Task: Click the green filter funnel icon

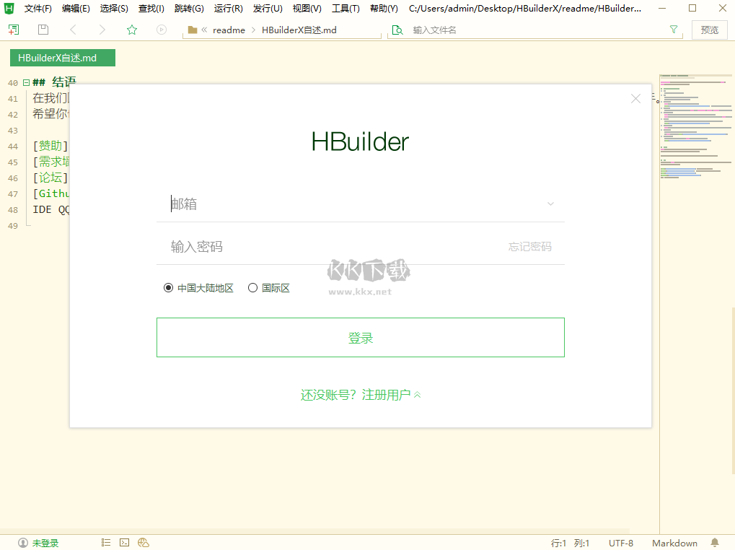Action: pyautogui.click(x=674, y=30)
